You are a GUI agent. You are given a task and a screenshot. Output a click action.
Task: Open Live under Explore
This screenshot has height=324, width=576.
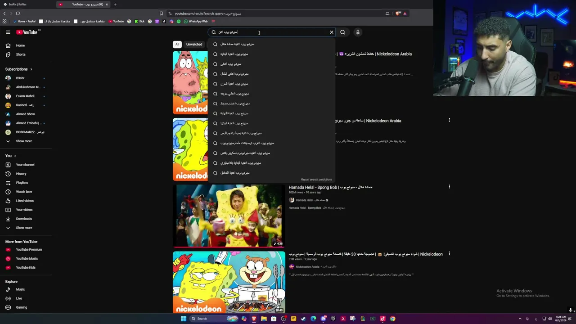click(x=25, y=298)
